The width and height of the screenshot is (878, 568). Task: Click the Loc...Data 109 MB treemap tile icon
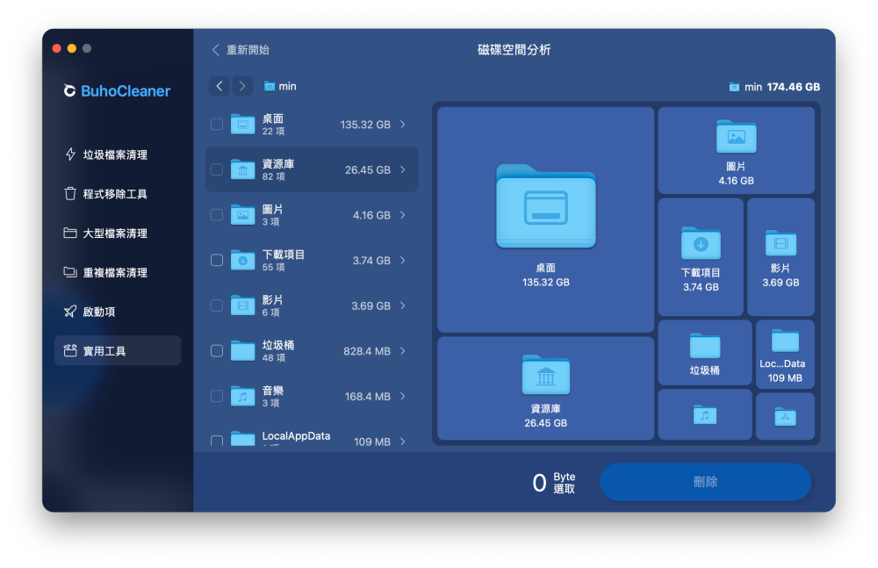[x=785, y=341]
